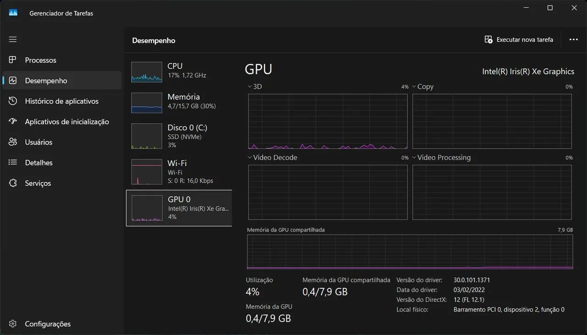Click the Processos grid icon

[x=13, y=60]
